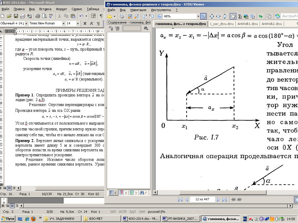
Task: Click the page number field '12 из 447'
Action: tap(202, 199)
